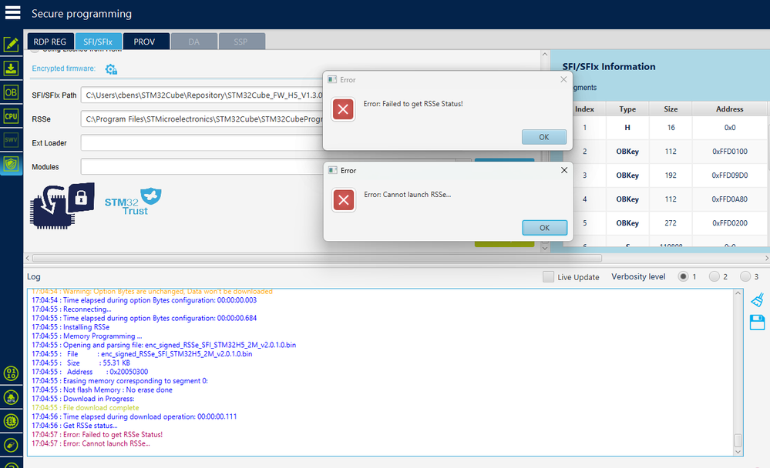Click the secure chip lock image
This screenshot has height=468, width=770.
pyautogui.click(x=62, y=205)
